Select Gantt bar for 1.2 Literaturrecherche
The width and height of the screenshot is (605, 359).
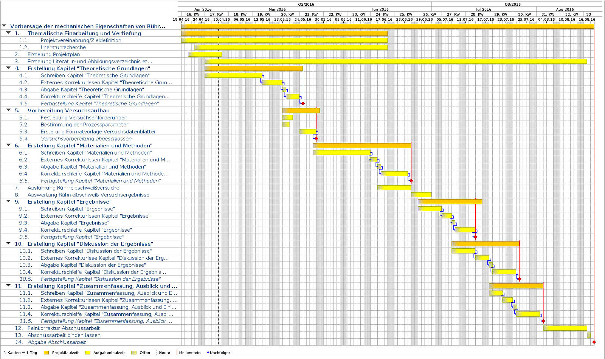pyautogui.click(x=291, y=47)
